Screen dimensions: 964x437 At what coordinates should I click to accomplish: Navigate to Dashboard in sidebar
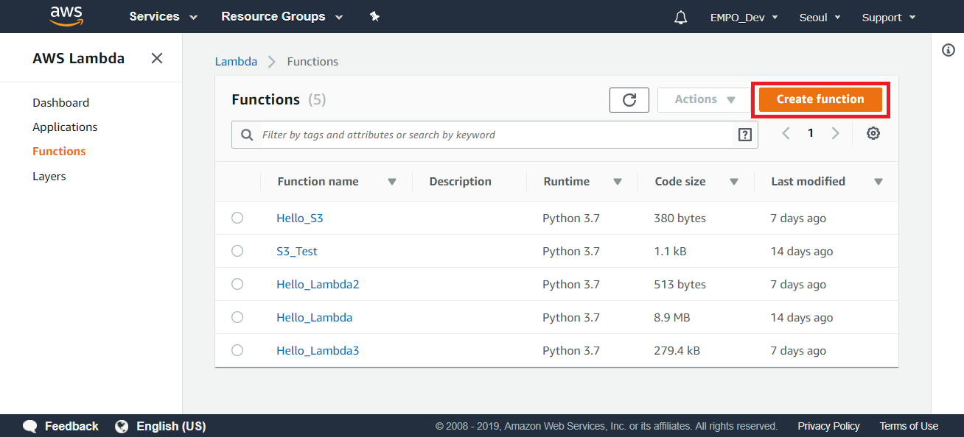click(x=60, y=103)
